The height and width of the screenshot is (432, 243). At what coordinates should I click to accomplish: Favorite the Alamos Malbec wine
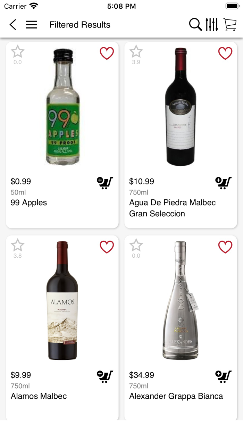(x=107, y=247)
